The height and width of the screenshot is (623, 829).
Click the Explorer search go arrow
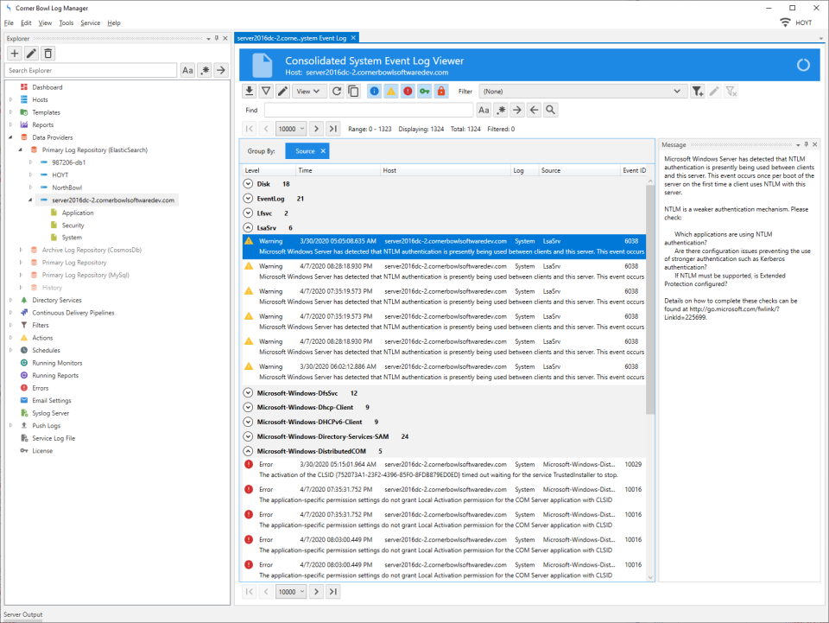point(222,70)
